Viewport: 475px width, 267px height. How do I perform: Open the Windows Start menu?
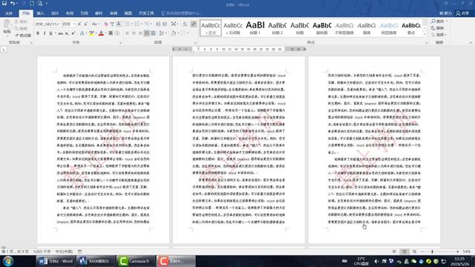point(8,261)
